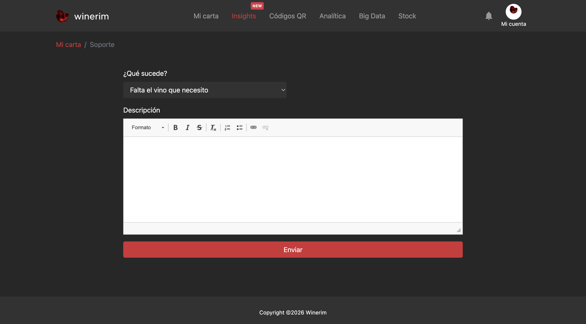Click the Soporte breadcrumb text
586x324 pixels.
click(x=102, y=45)
